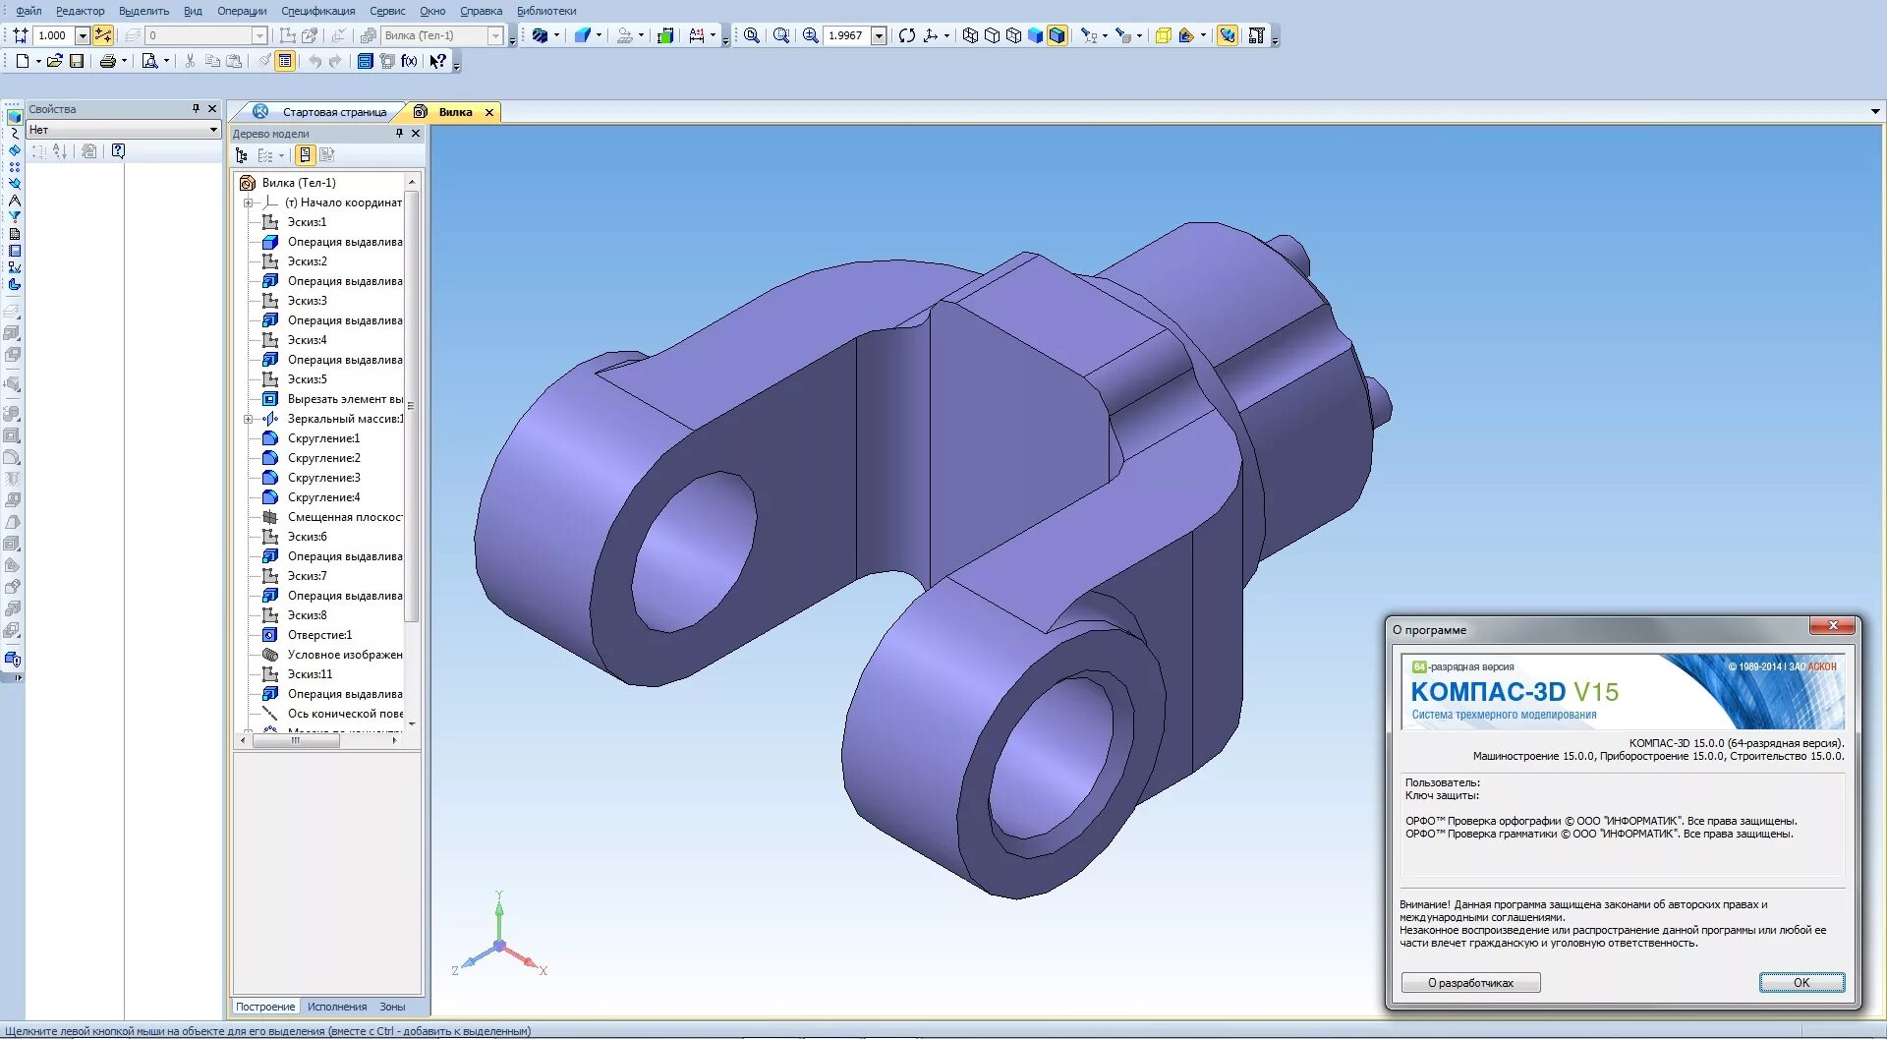Viewport: 1887px width, 1039px height.
Task: Select Эскиз:1 in the model tree
Action: coord(308,222)
